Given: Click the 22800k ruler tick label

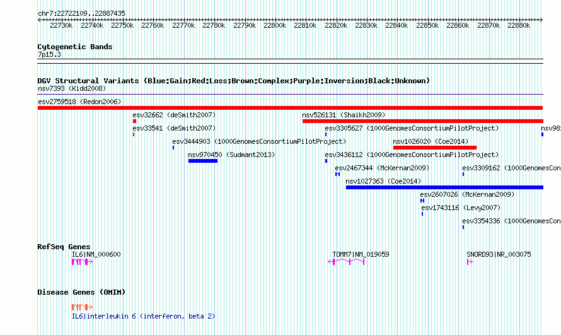Looking at the screenshot, I should 275,25.
